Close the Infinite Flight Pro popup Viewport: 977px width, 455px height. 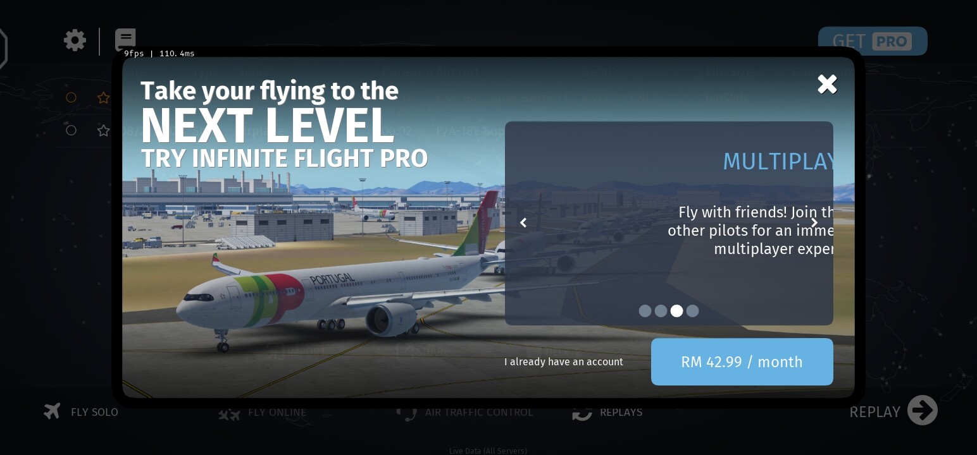[827, 84]
